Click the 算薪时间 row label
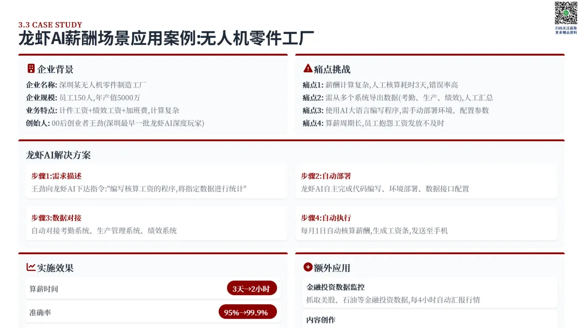The width and height of the screenshot is (583, 328). click(x=44, y=289)
